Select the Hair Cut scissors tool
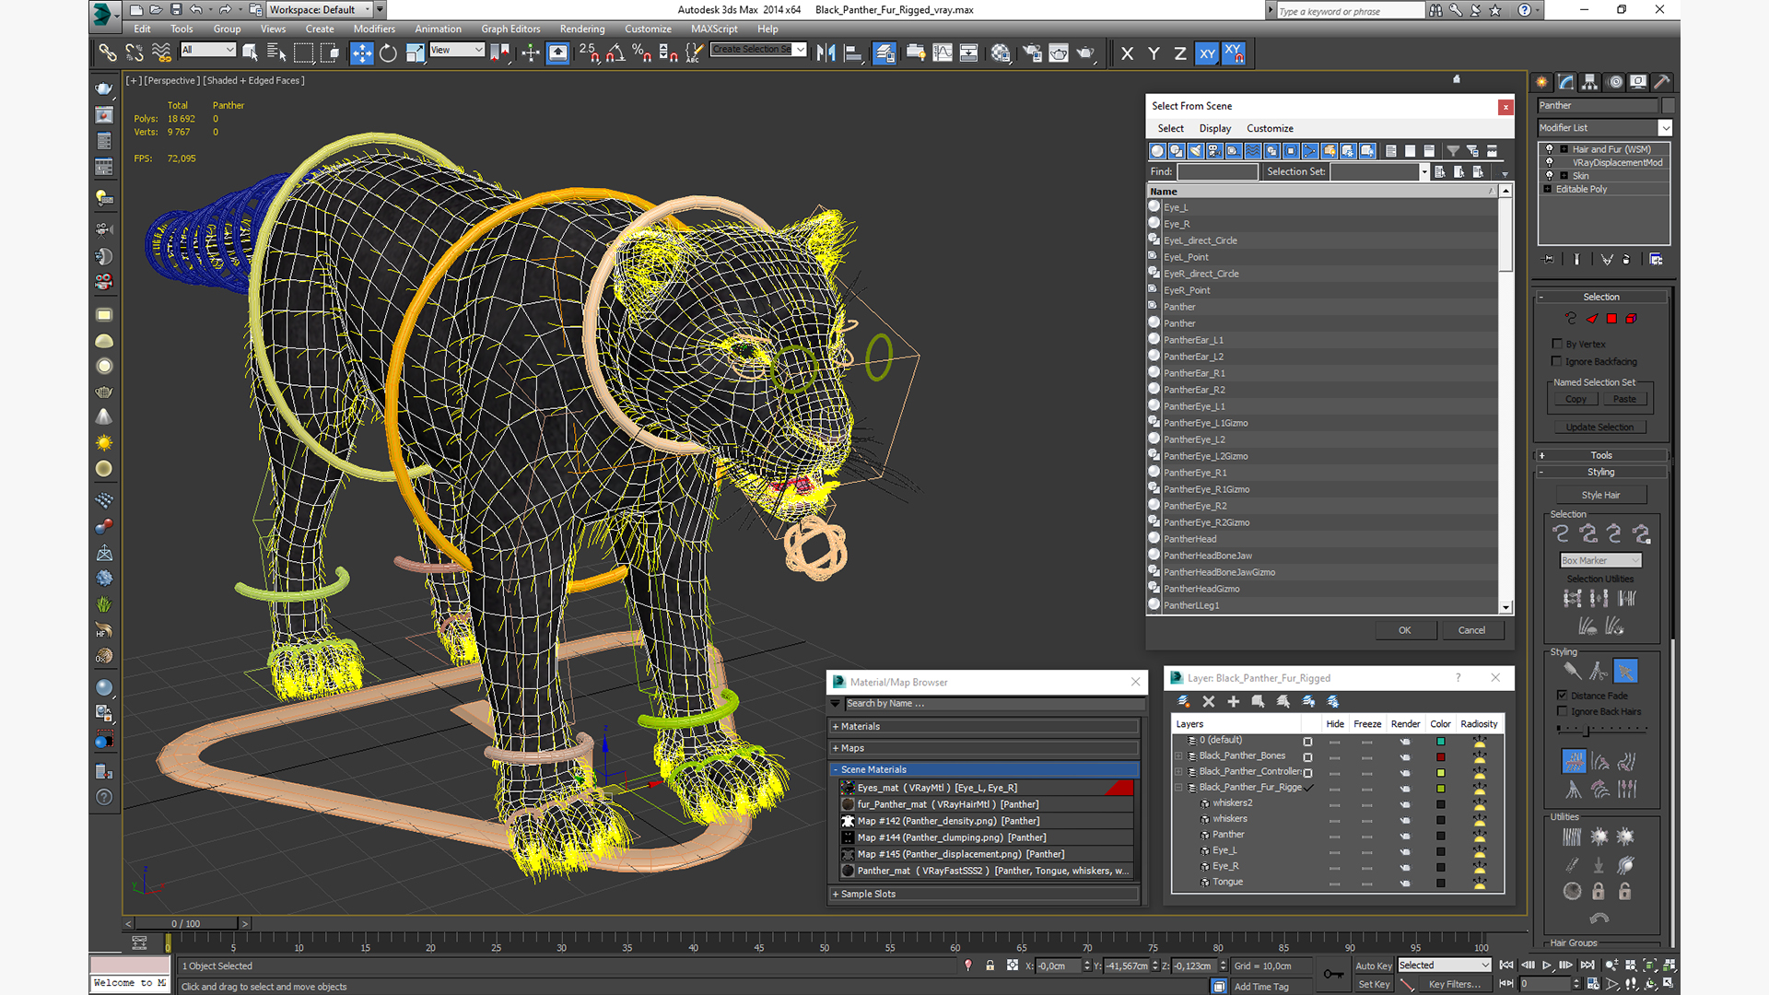The width and height of the screenshot is (1769, 995). click(1599, 671)
